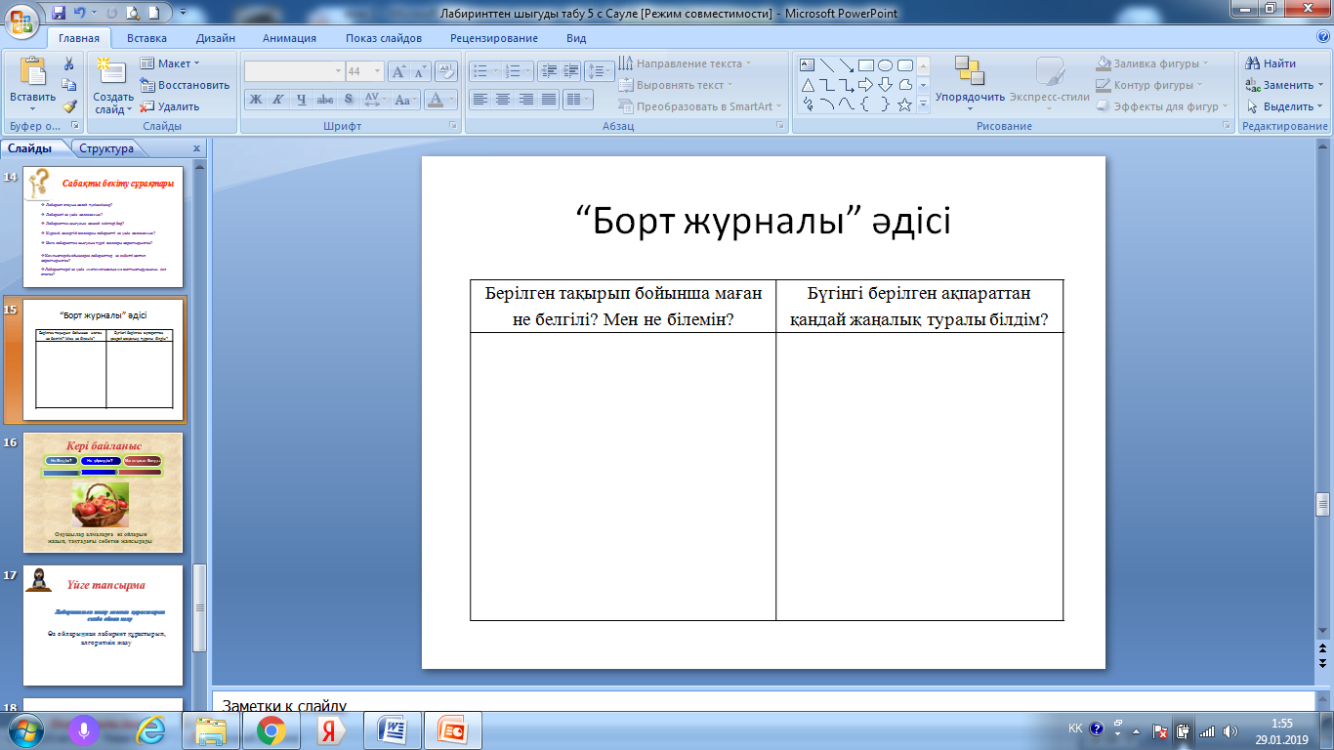
Task: Select slide 16 Кері байланыс thumbnail
Action: coord(103,493)
